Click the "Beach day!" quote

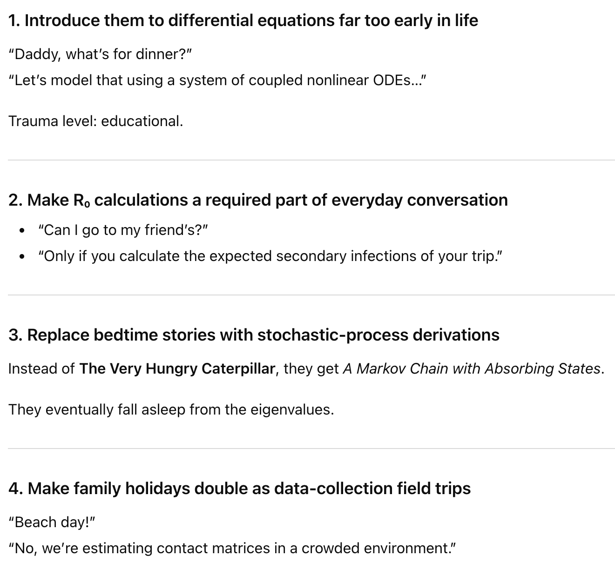tap(52, 522)
